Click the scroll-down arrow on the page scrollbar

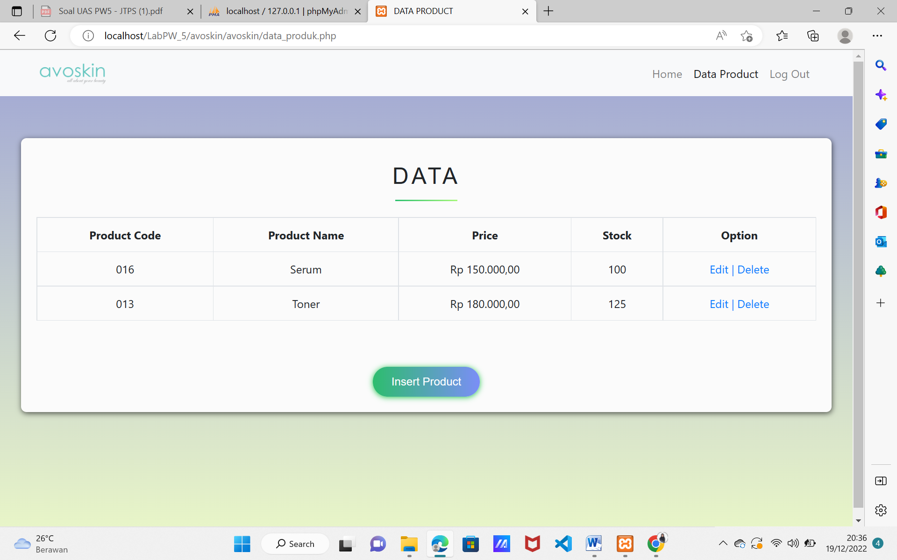click(858, 520)
